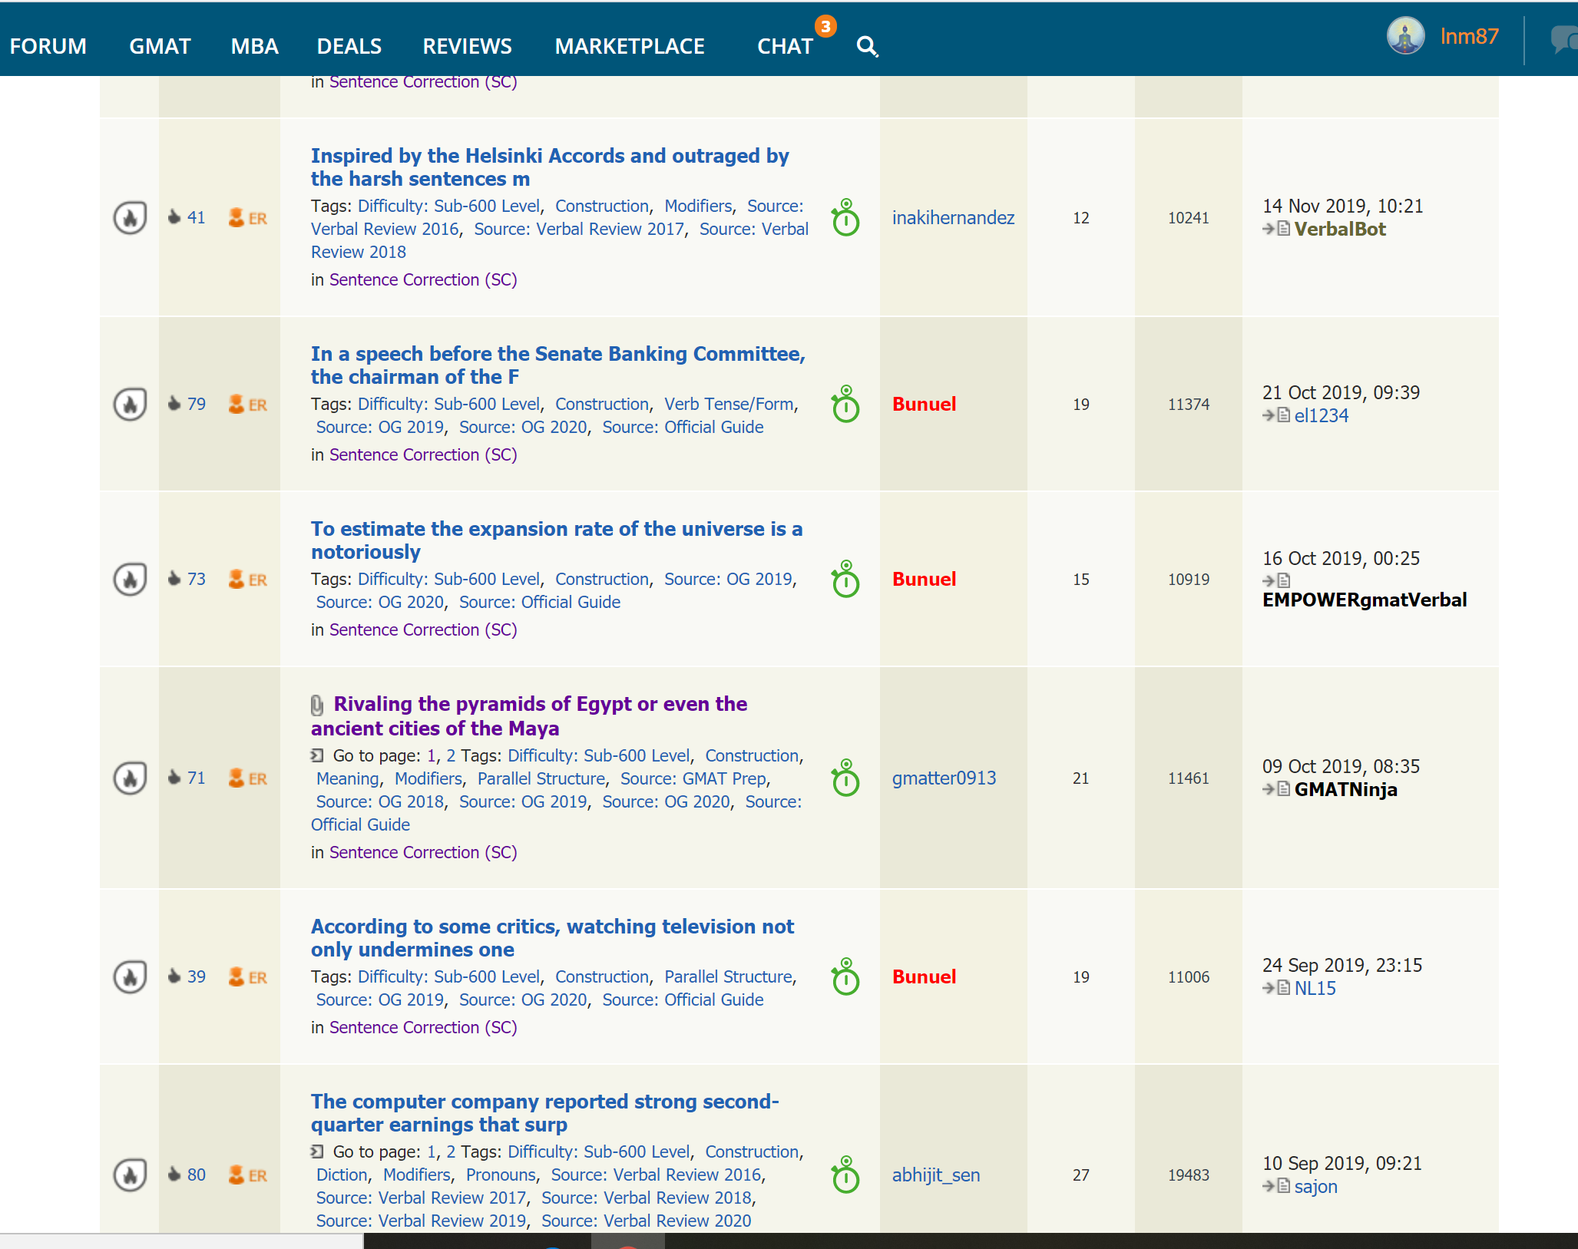Select the GMAT tab
Image resolution: width=1578 pixels, height=1249 pixels.
coord(160,46)
